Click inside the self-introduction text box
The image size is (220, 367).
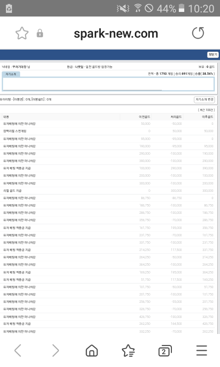click(x=108, y=84)
